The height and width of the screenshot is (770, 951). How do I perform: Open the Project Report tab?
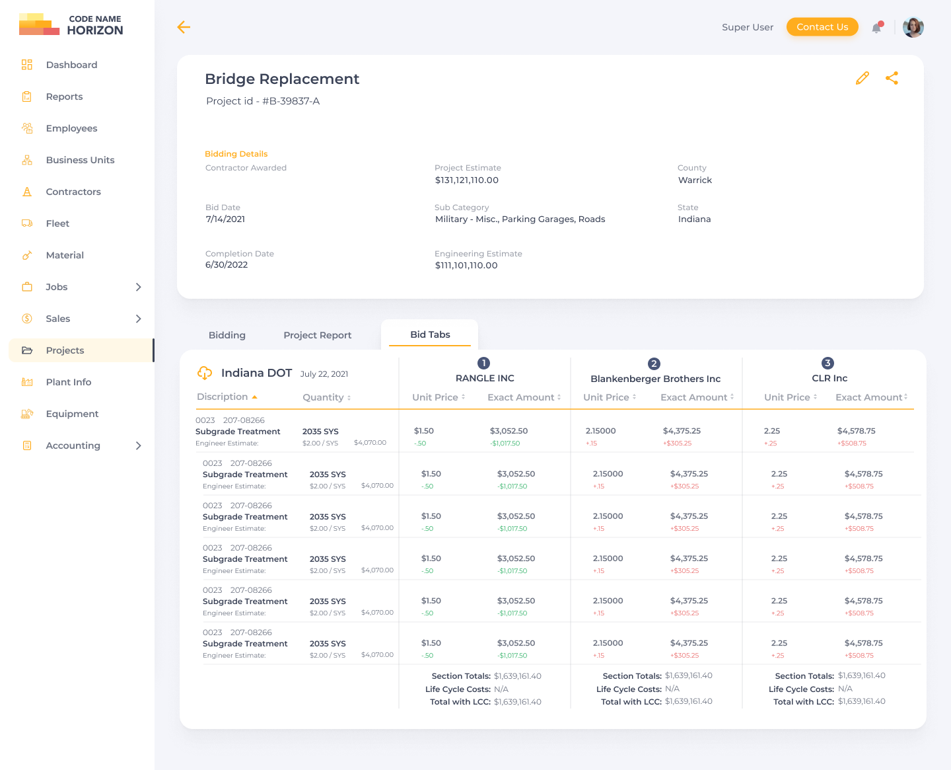click(x=317, y=335)
